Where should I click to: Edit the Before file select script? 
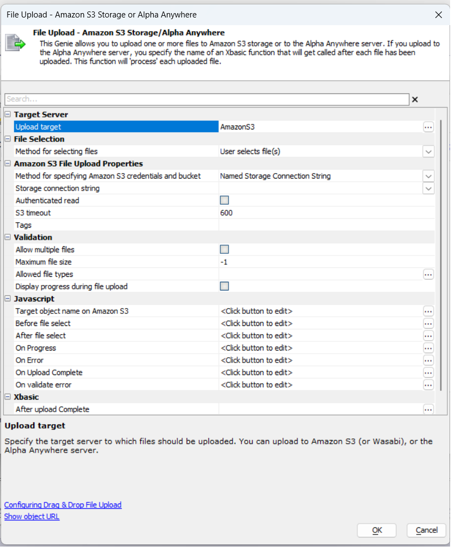coord(428,324)
